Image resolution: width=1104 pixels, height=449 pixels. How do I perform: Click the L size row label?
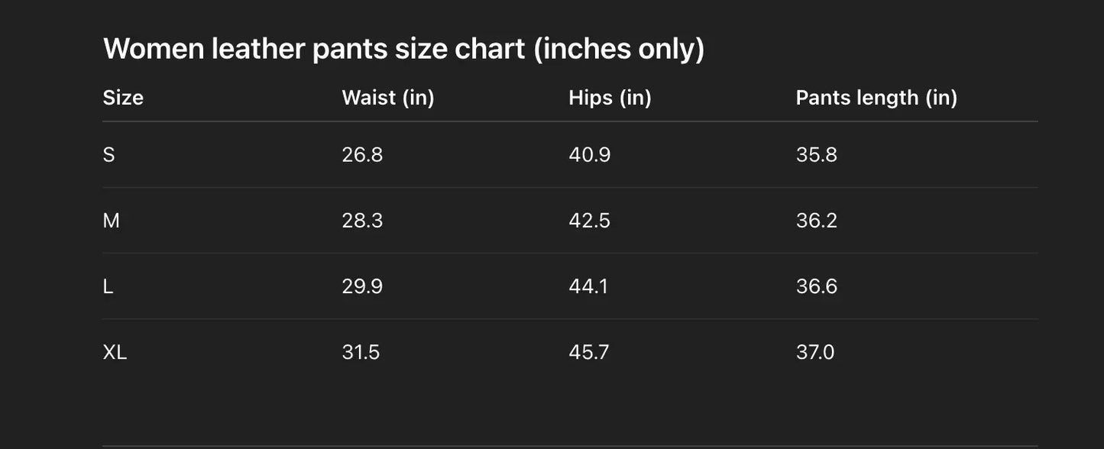[108, 286]
